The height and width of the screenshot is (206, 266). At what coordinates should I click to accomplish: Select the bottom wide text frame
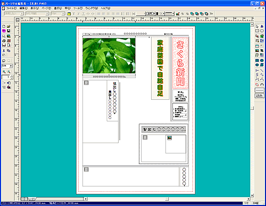pos(131,176)
